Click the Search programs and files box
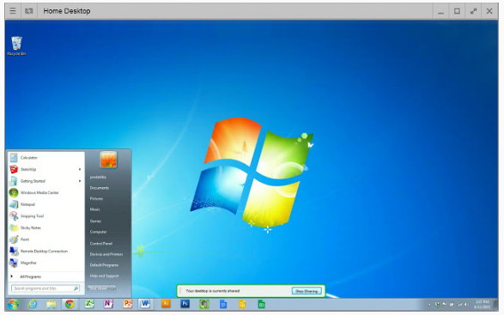 coord(46,288)
